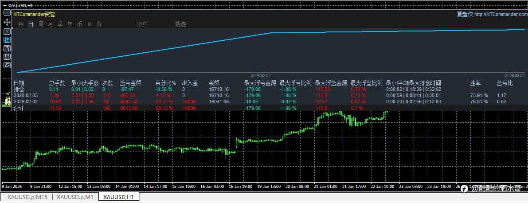Click the 668.68 profit value
Viewport: 528px width, 203px height.
tap(127, 96)
